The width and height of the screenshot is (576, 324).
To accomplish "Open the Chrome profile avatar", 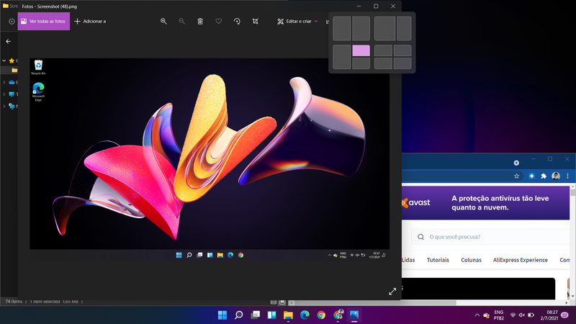I will [556, 176].
